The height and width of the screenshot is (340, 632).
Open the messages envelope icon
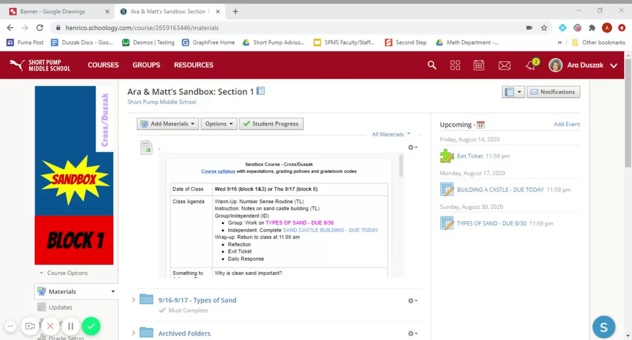504,65
